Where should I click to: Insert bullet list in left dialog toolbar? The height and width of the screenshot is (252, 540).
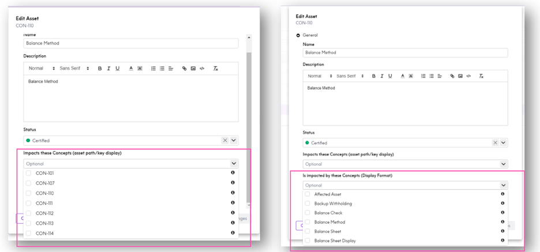[x=162, y=68]
